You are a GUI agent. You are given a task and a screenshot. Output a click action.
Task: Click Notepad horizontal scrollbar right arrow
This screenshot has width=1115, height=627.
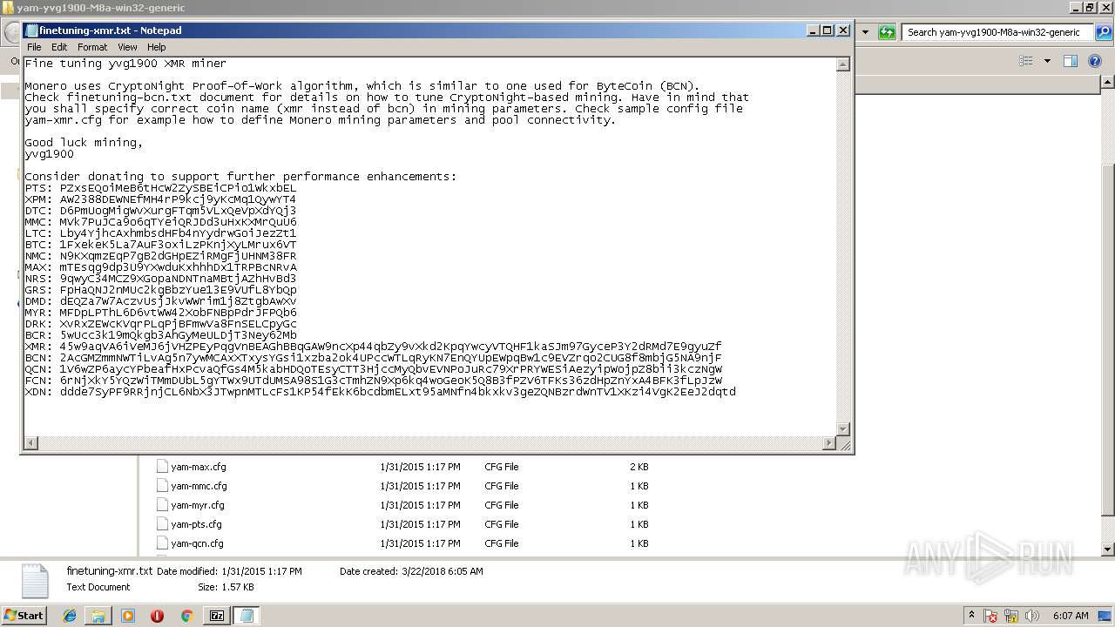[x=829, y=443]
